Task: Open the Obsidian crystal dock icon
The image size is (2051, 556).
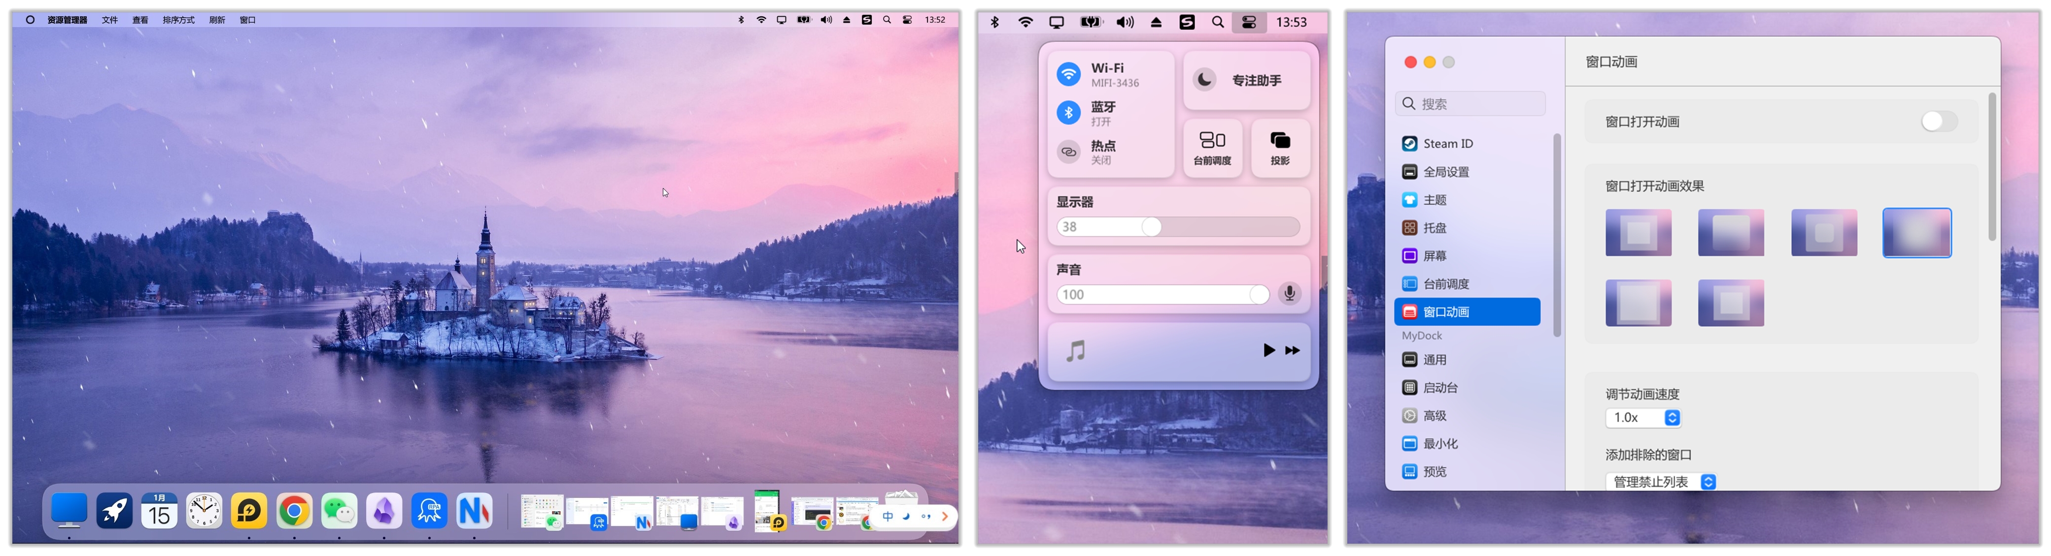Action: (x=384, y=511)
